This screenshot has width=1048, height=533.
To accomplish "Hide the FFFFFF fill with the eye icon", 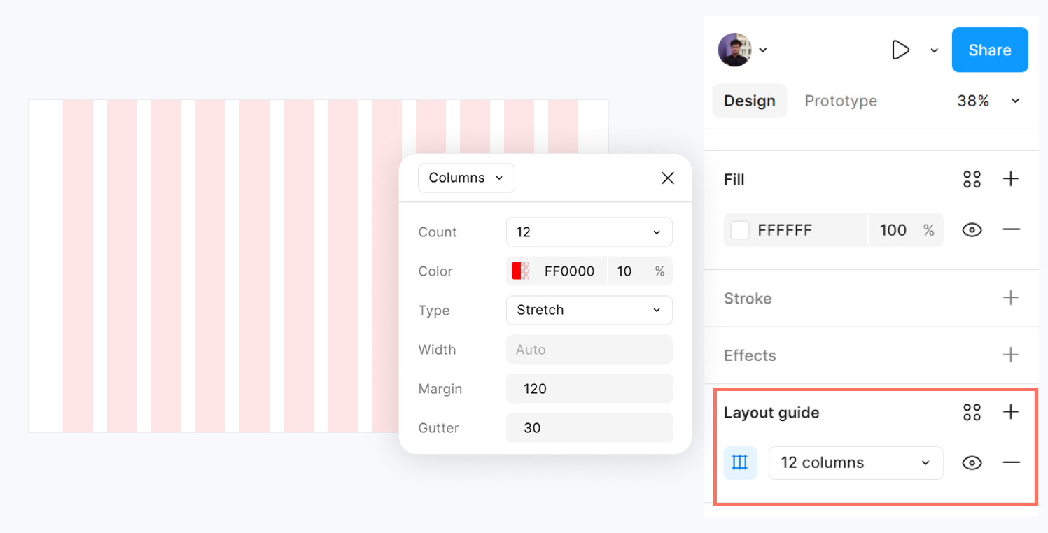I will pos(972,229).
